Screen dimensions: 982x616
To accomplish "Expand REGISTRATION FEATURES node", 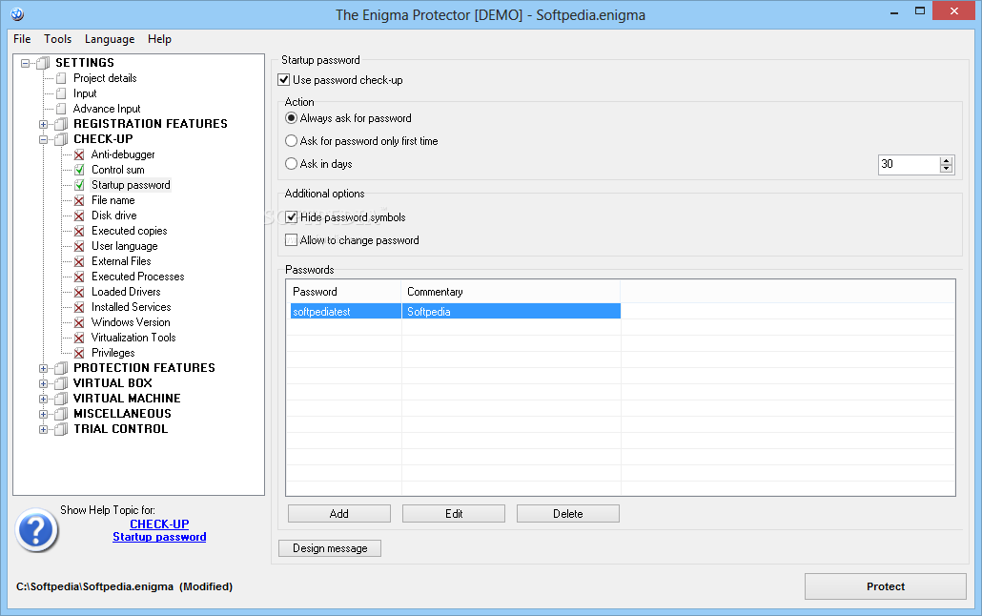I will (x=43, y=124).
